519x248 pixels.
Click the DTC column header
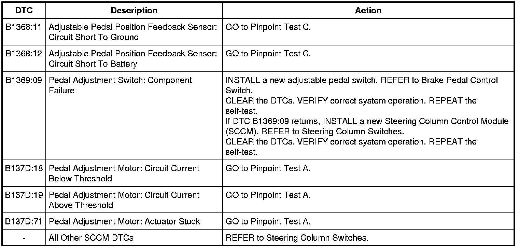pyautogui.click(x=24, y=11)
